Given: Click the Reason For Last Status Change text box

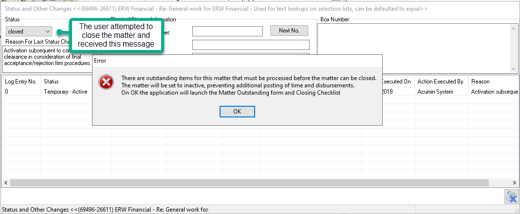Looking at the screenshot, I should click(x=48, y=59).
